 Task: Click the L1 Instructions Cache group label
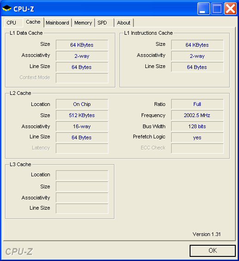149,33
